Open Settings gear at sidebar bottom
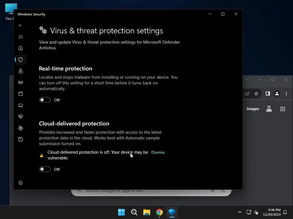This screenshot has height=219, width=293. (x=21, y=183)
